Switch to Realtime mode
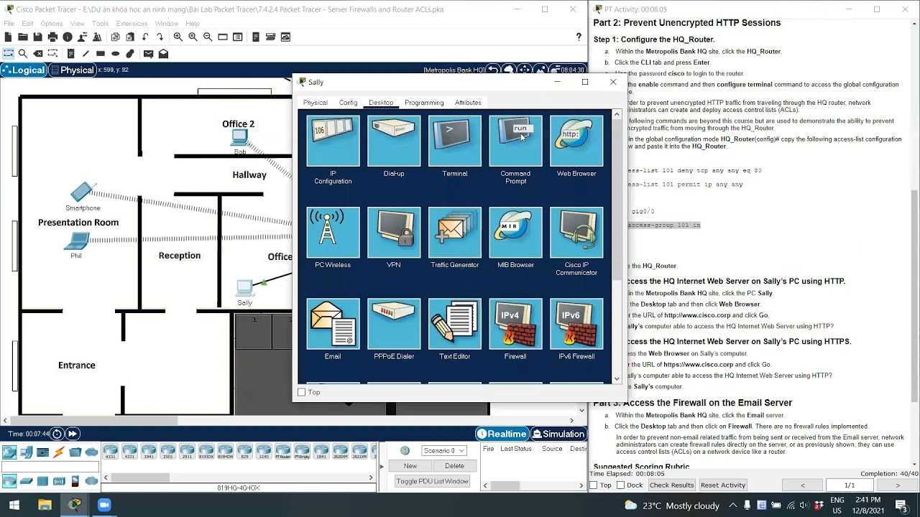 coord(502,434)
